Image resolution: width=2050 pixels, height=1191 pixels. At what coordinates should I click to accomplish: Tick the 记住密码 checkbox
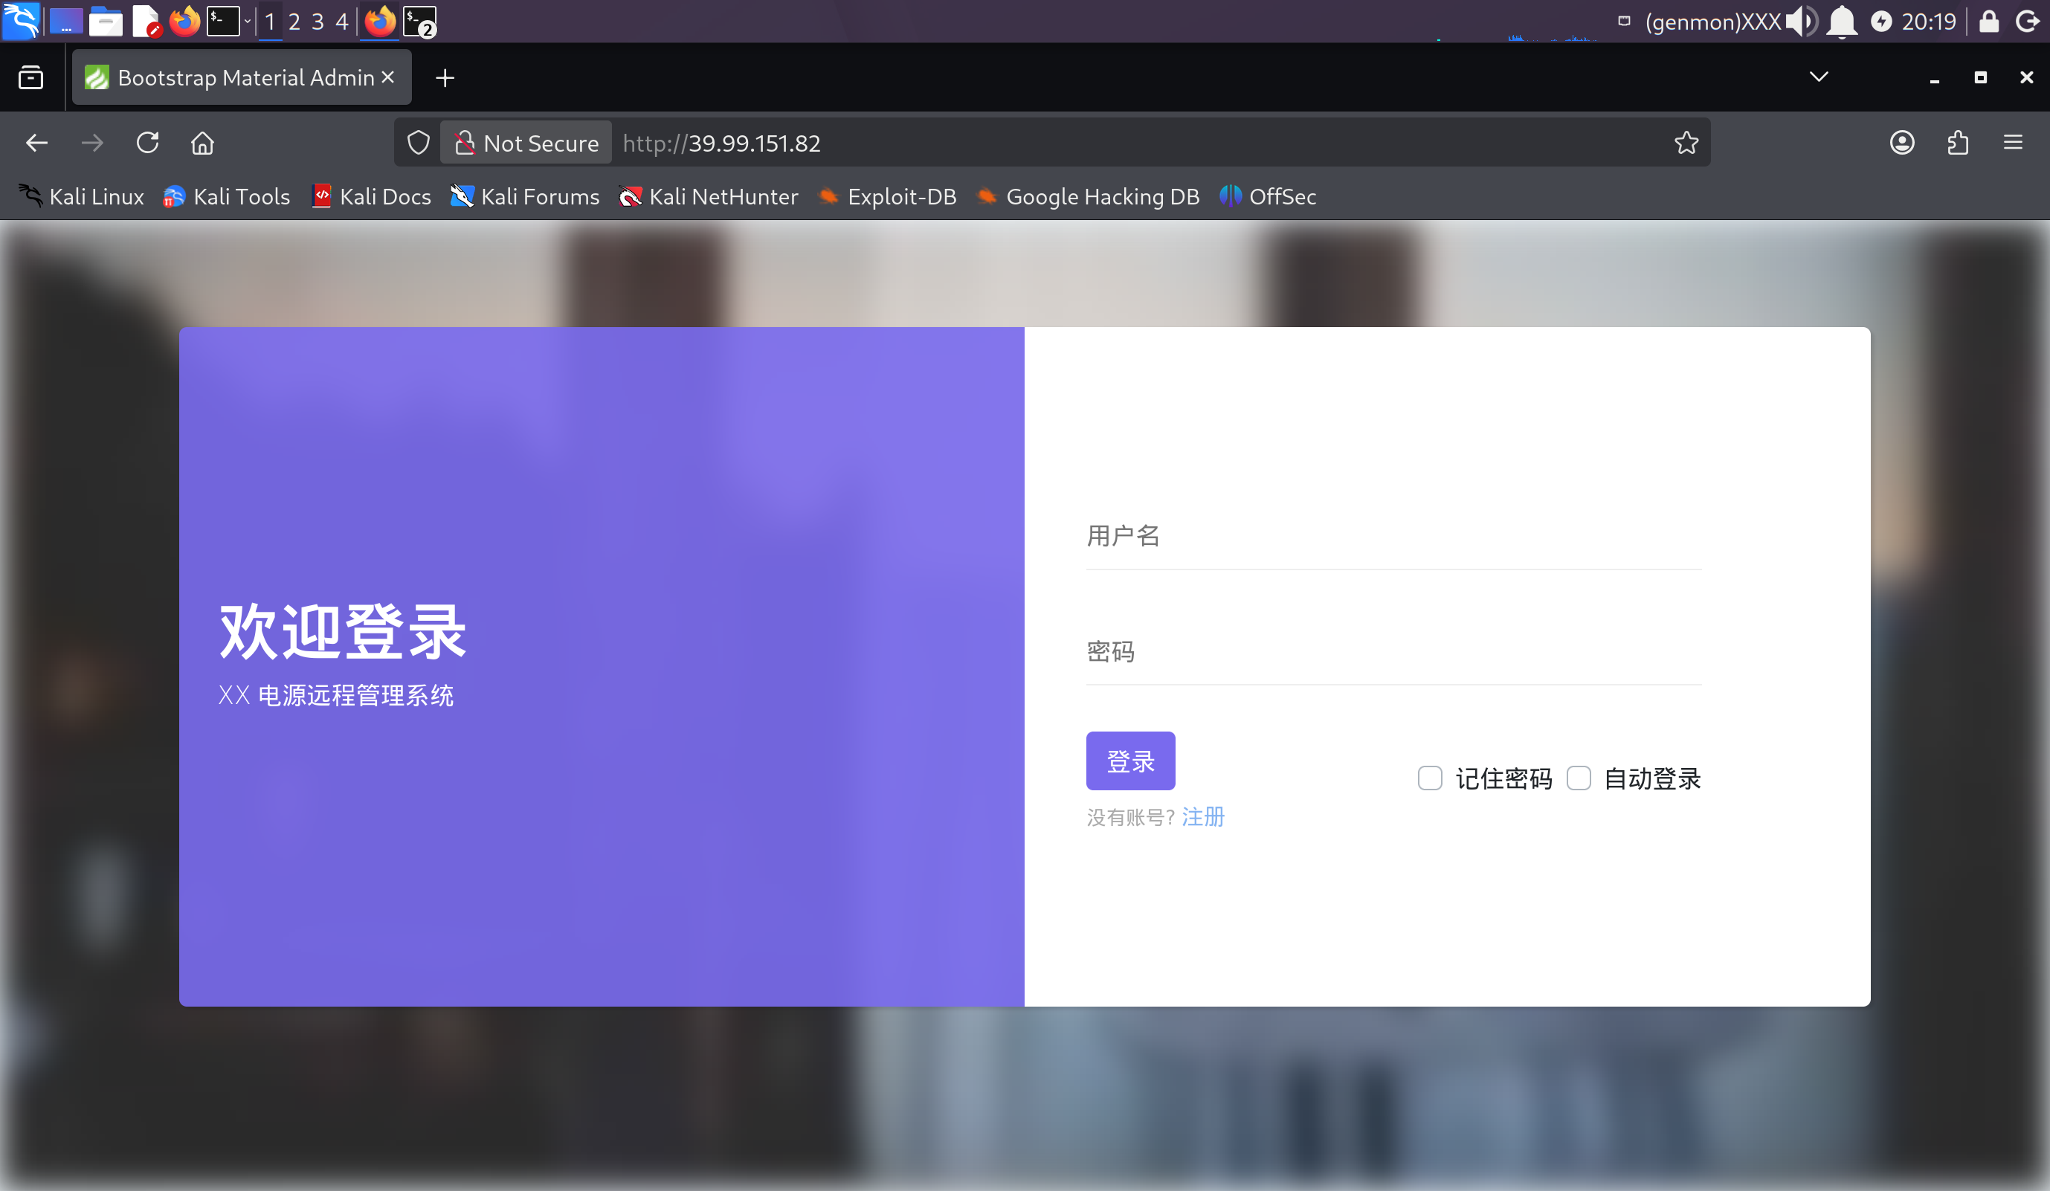[x=1429, y=778]
